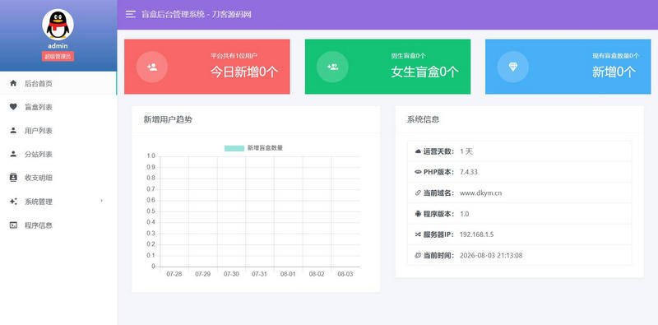Click the 程序版本 value 1.0
658x325 pixels.
click(465, 214)
